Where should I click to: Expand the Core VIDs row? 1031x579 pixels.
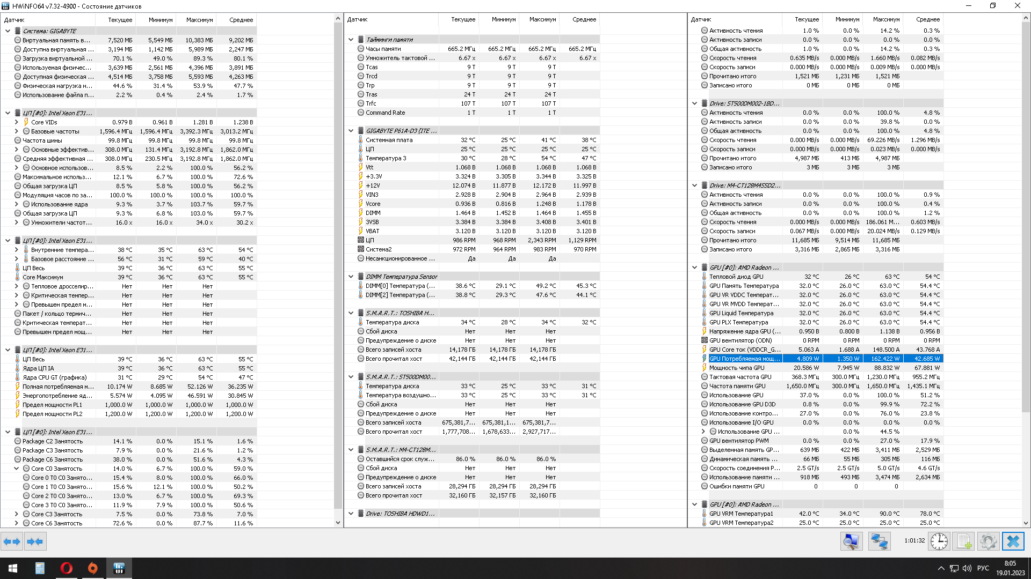tap(17, 122)
